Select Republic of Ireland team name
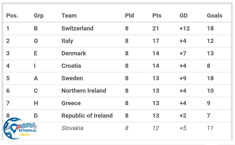 pos(87,116)
